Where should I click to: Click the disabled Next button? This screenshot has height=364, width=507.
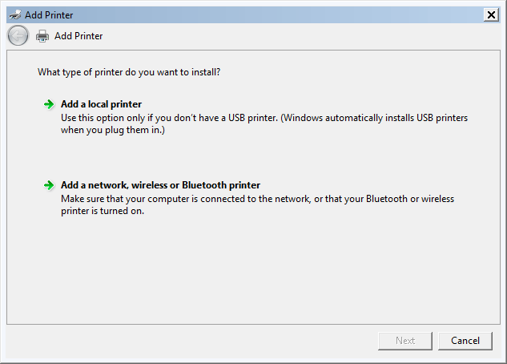(404, 341)
